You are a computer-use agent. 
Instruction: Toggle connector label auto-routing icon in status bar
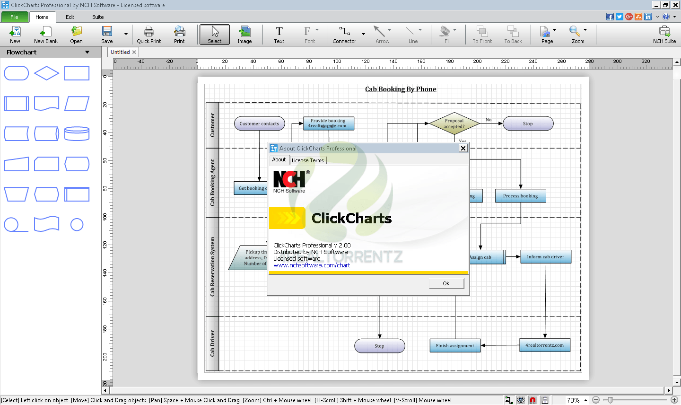[509, 400]
